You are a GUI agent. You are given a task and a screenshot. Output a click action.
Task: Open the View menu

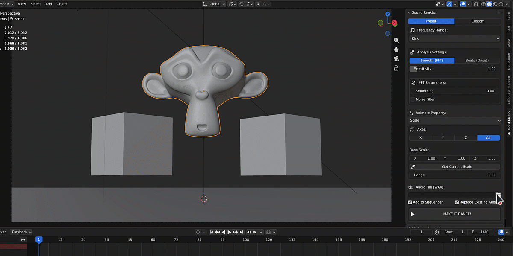(x=22, y=4)
